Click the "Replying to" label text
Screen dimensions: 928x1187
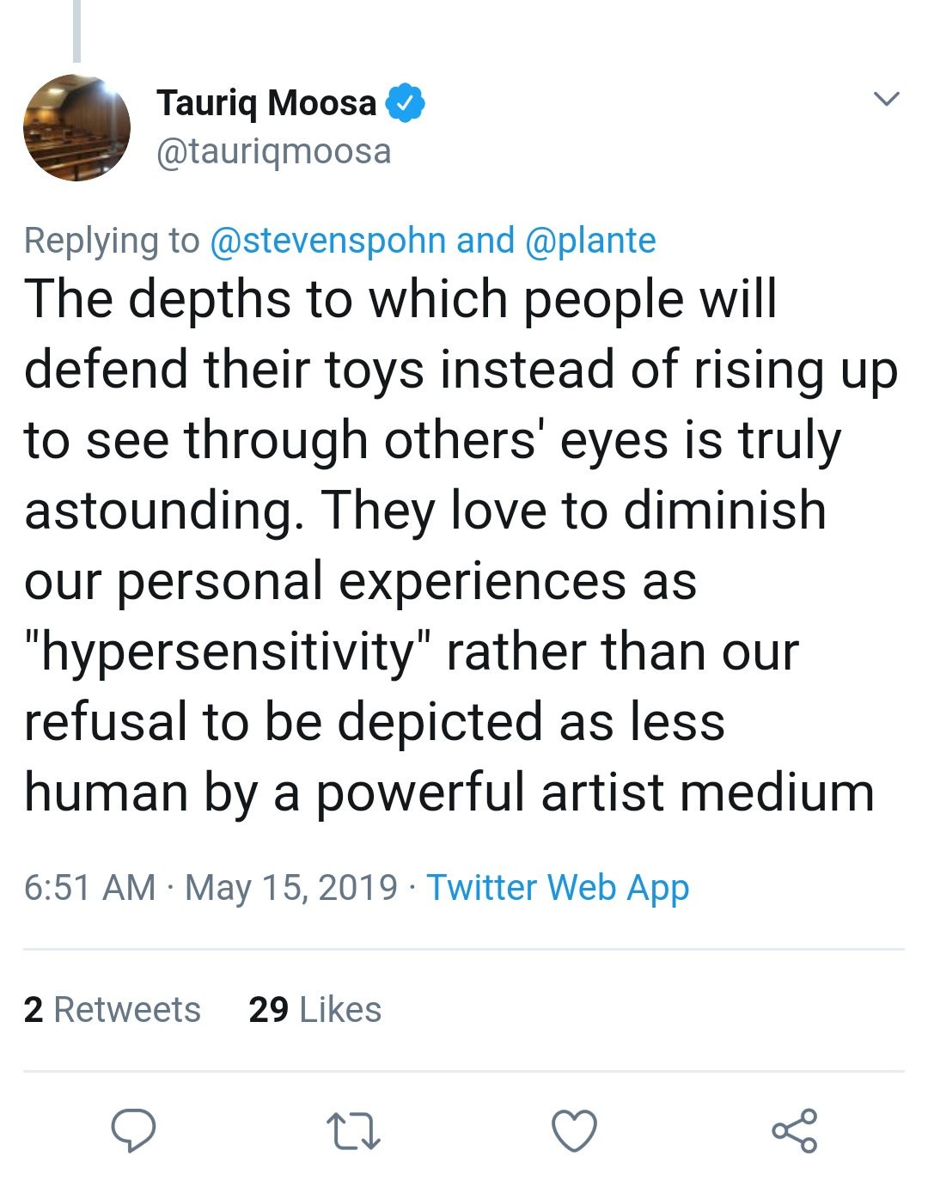pos(112,241)
